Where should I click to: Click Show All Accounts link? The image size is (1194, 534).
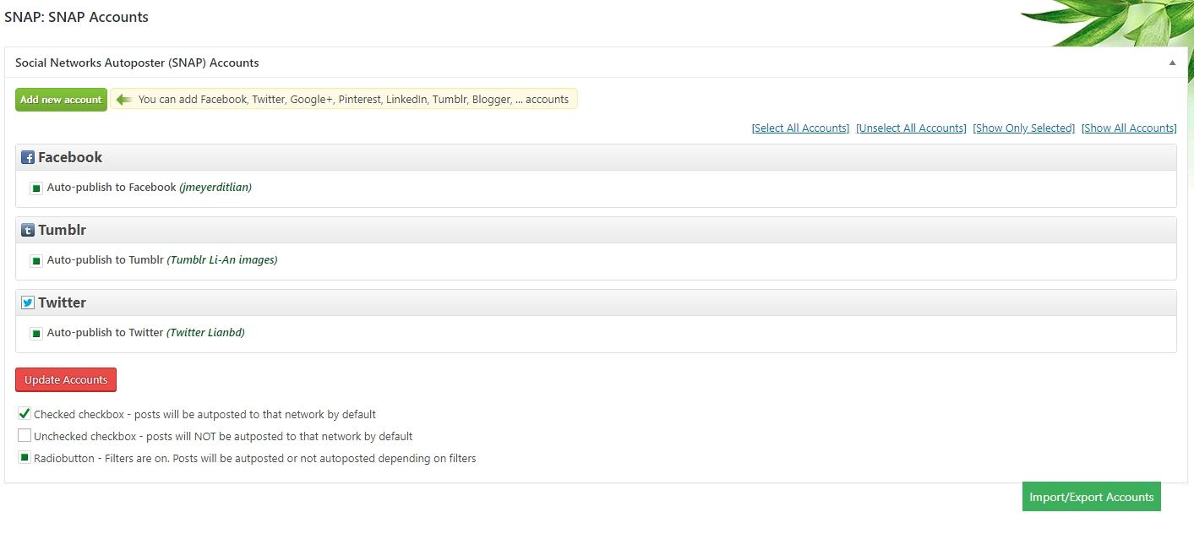(x=1128, y=128)
